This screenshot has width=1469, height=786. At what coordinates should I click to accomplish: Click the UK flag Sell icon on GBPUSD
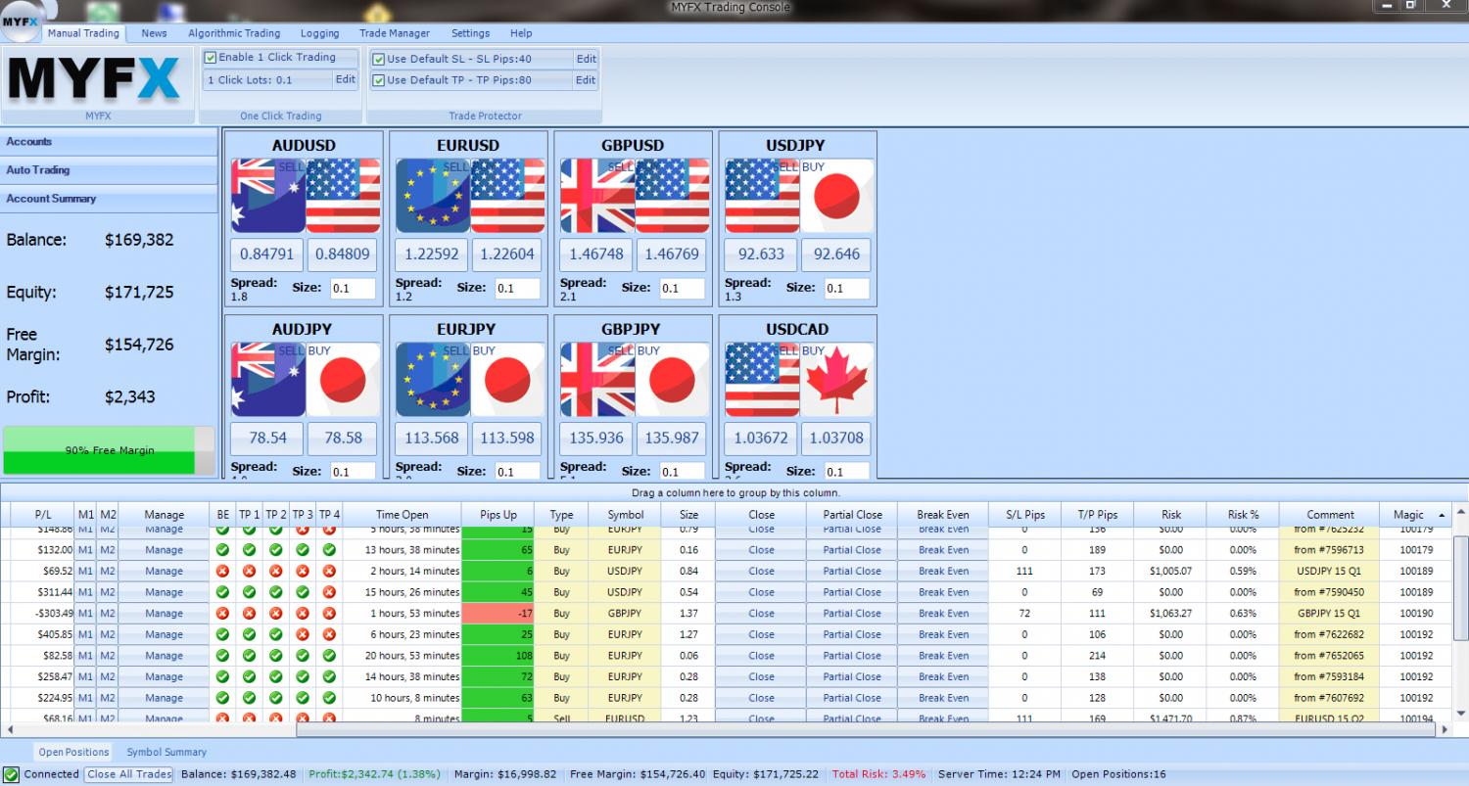click(597, 196)
